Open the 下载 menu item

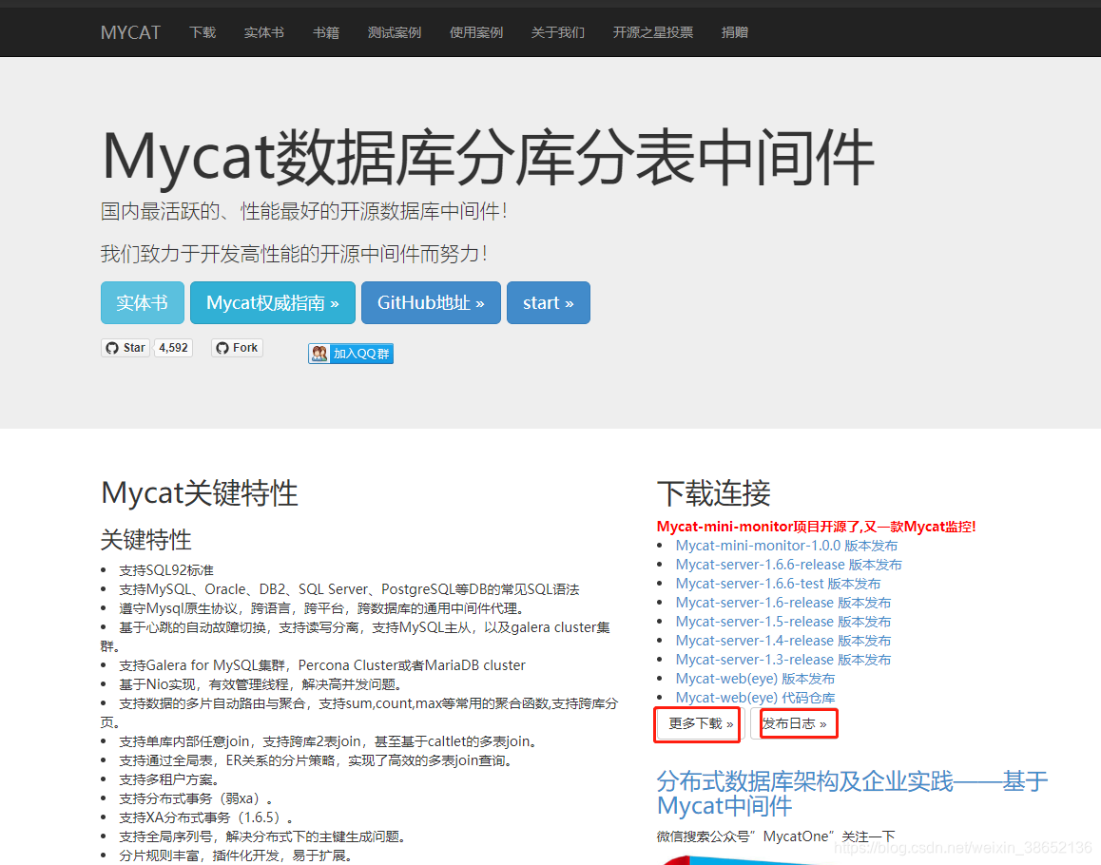pos(203,32)
